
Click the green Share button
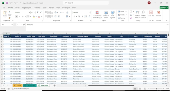[x=164, y=8]
